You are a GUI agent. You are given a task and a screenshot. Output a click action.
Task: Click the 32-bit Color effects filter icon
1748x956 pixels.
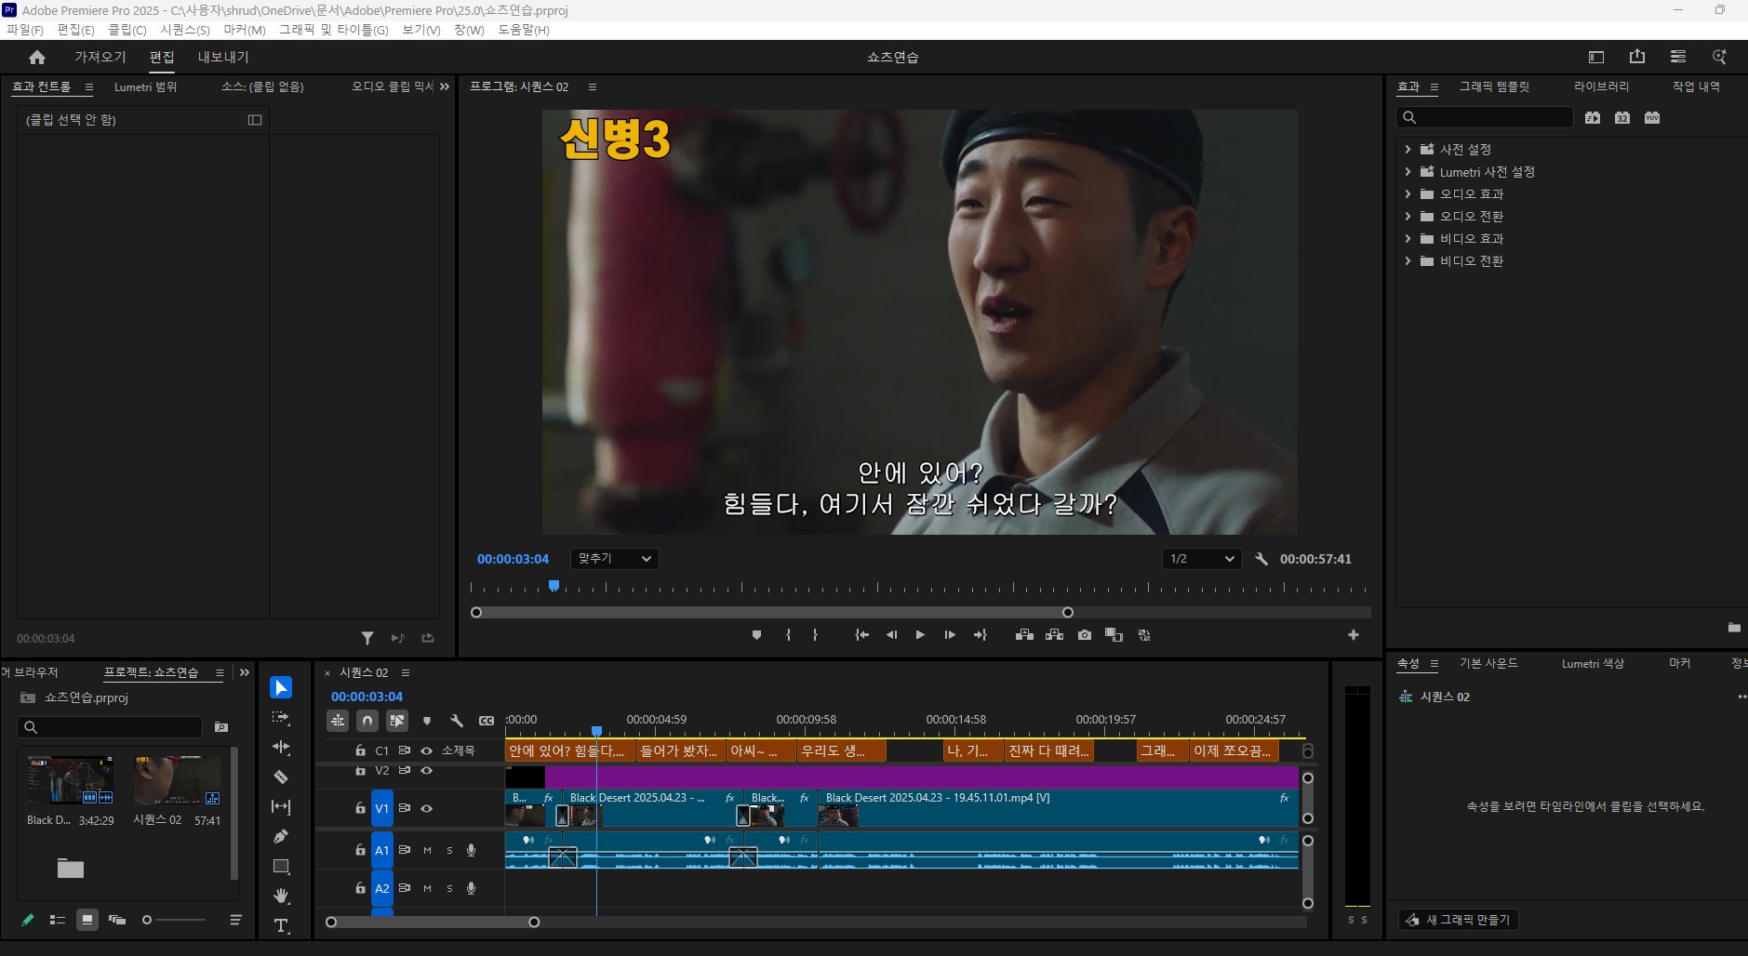click(1622, 117)
